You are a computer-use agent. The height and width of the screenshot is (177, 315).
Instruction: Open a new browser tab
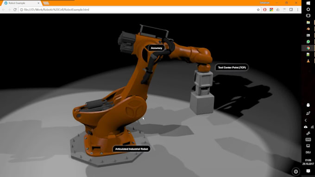coord(46,3)
